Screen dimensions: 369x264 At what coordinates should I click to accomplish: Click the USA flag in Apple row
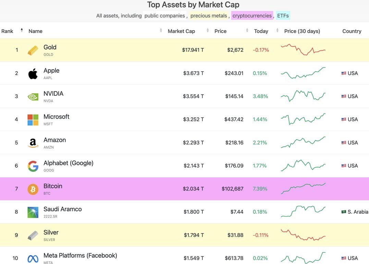click(344, 73)
